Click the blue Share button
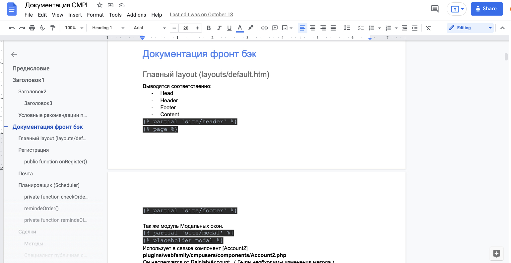 487,9
